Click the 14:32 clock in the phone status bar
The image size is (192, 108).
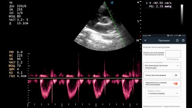[x=183, y=35]
